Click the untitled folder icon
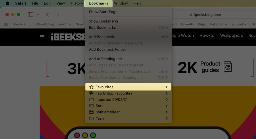This screenshot has width=256, height=139. click(92, 112)
